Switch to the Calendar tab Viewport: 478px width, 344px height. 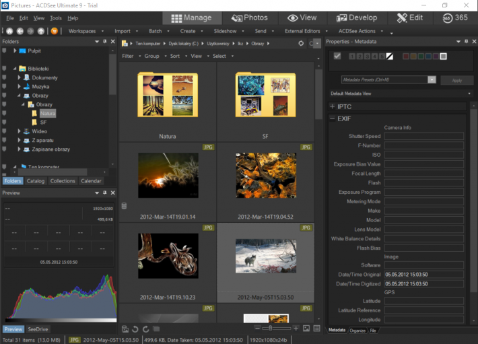pyautogui.click(x=91, y=181)
